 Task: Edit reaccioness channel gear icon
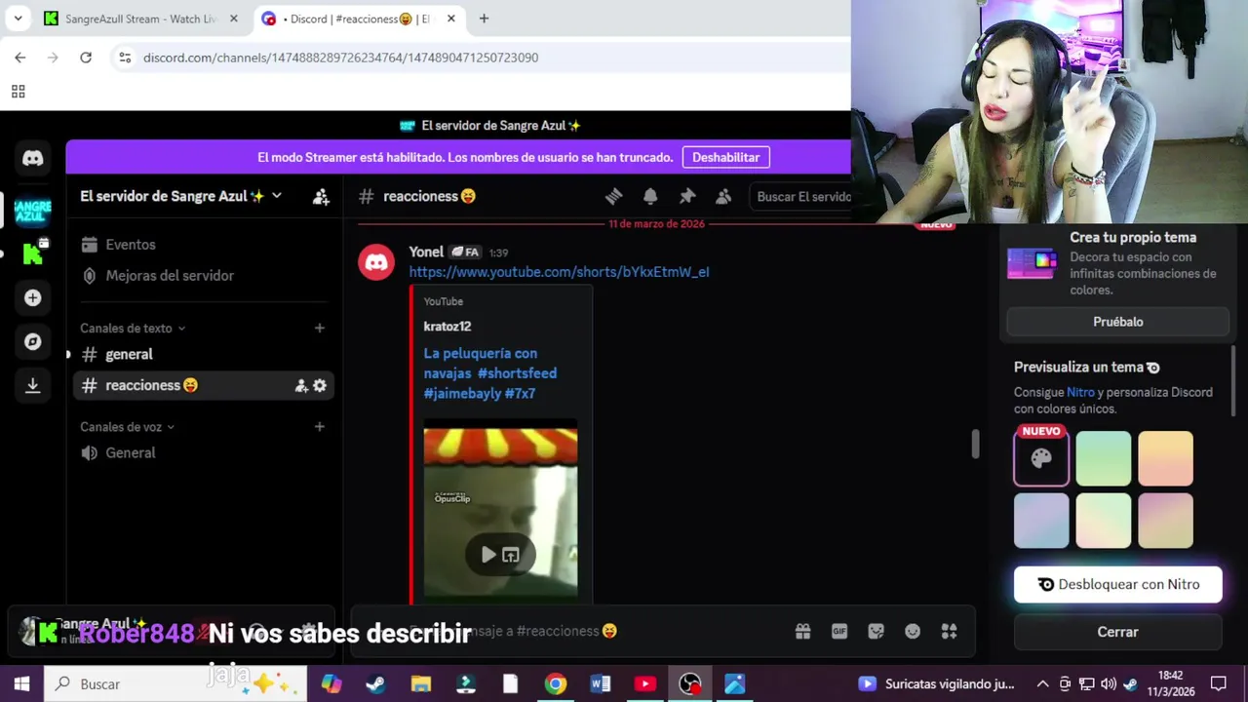coord(320,386)
